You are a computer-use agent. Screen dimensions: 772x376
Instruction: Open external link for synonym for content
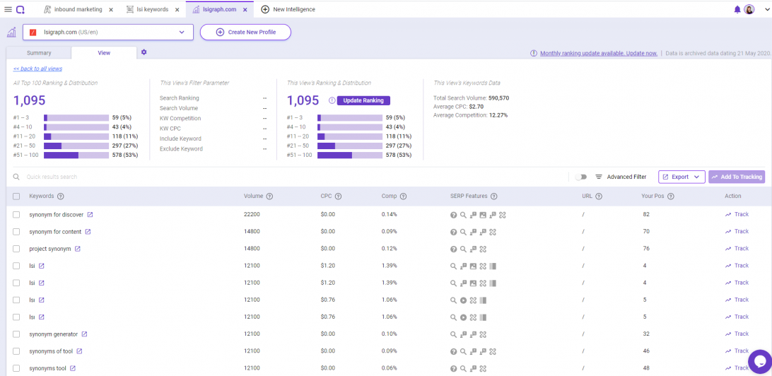88,231
